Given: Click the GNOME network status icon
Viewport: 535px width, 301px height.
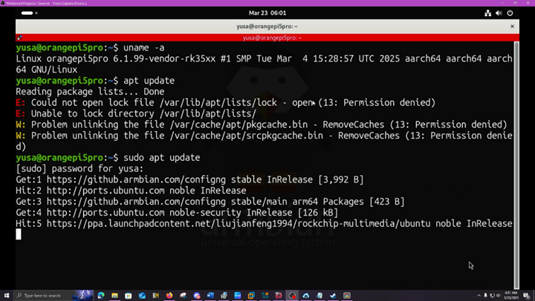Looking at the screenshot, I should click(487, 13).
